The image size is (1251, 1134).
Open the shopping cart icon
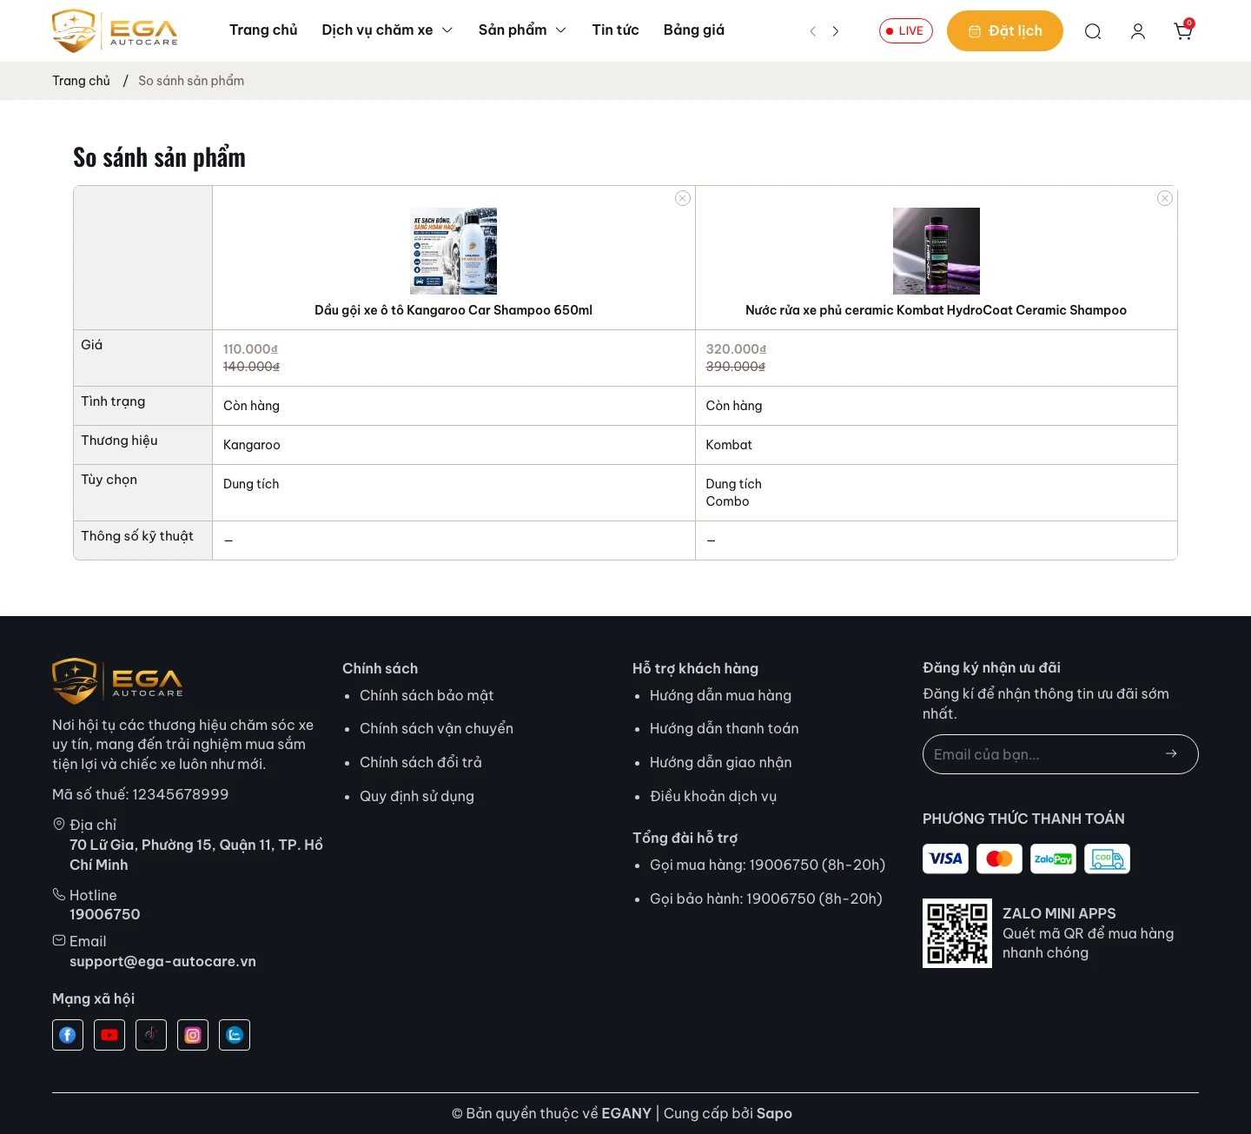(1183, 31)
